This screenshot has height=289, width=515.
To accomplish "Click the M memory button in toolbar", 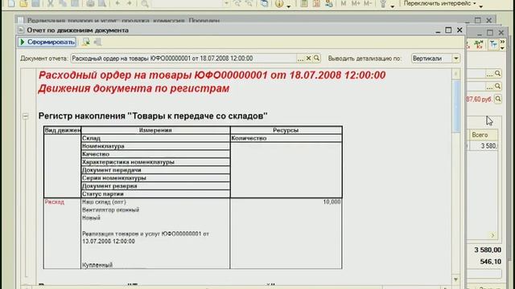I will (x=344, y=3).
